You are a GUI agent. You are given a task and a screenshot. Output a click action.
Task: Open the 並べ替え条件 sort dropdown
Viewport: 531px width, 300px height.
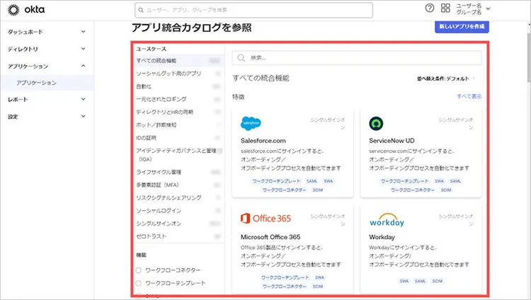coord(445,79)
